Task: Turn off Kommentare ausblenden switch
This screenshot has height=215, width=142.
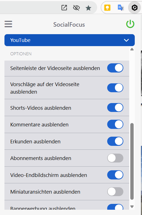Action: tap(115, 124)
